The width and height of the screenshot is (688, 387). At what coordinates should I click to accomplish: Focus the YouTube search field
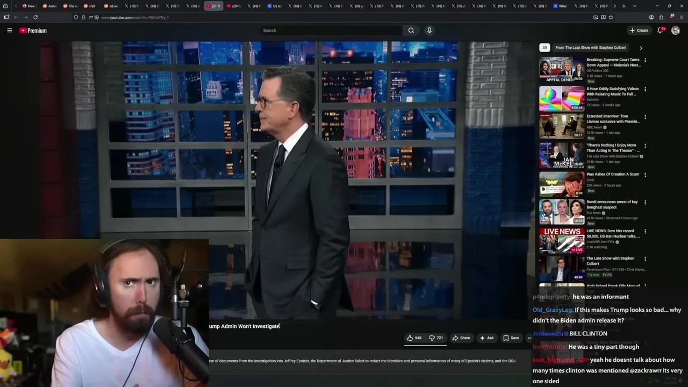(331, 31)
